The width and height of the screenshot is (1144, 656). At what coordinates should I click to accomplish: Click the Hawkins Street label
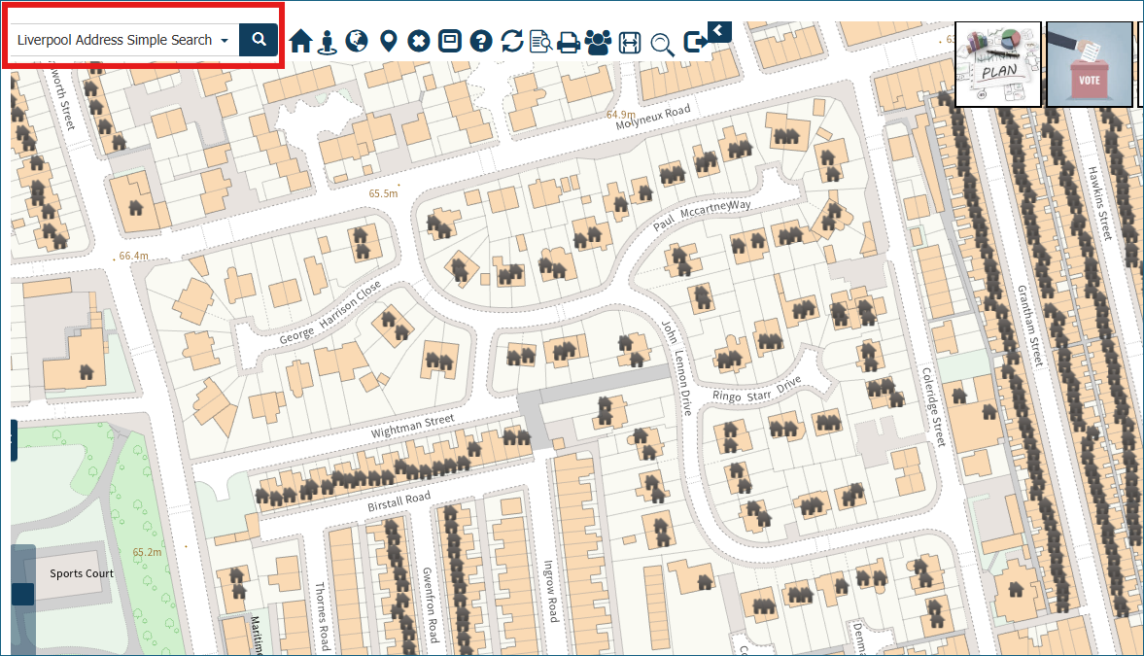(1099, 203)
